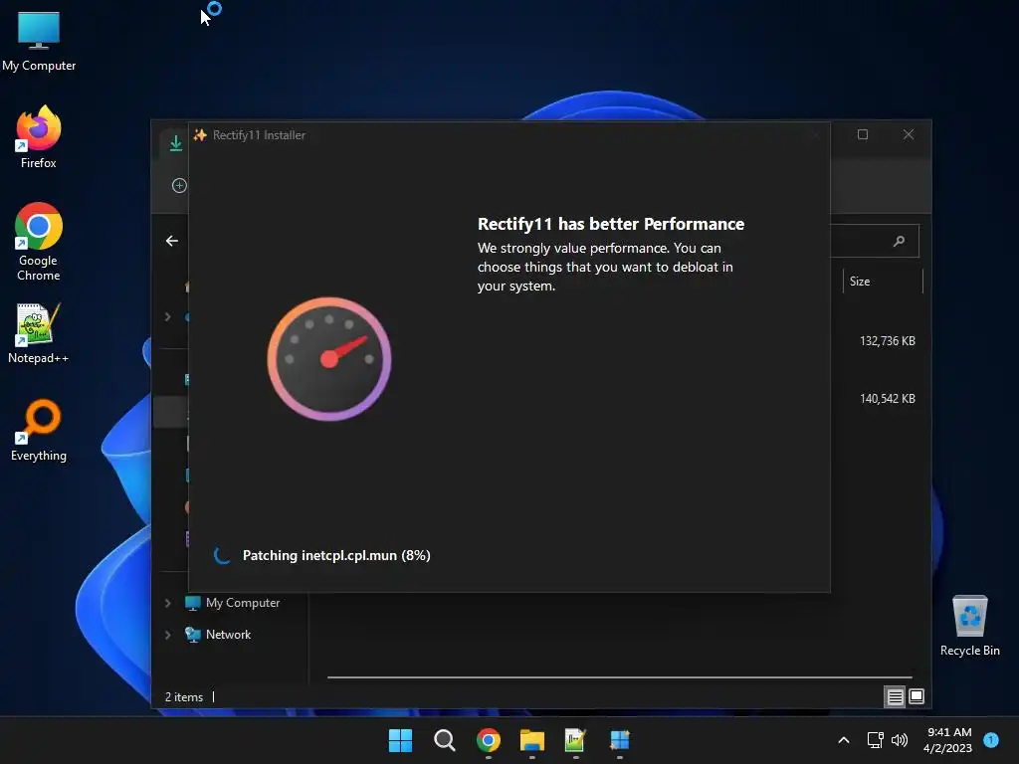The height and width of the screenshot is (764, 1019).
Task: Click Explorer New item plus icon
Action: (179, 185)
